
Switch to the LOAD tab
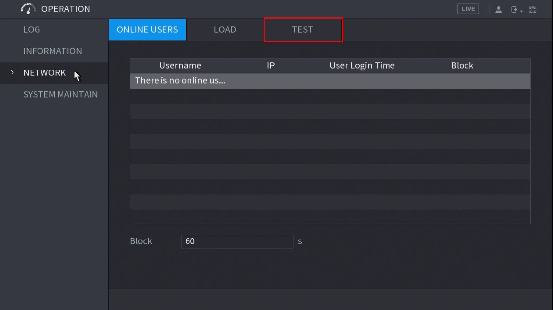point(225,30)
